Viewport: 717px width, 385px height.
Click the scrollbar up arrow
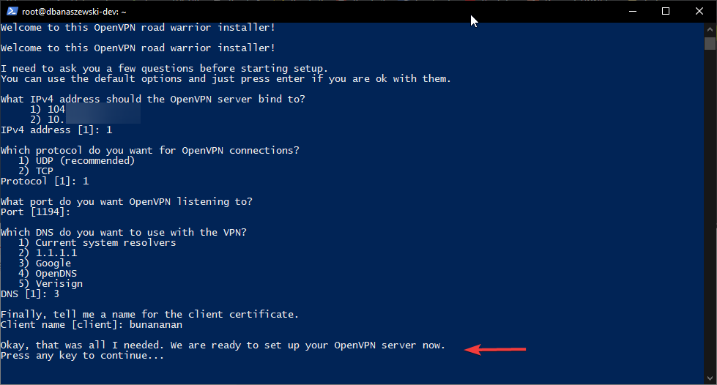tap(710, 29)
